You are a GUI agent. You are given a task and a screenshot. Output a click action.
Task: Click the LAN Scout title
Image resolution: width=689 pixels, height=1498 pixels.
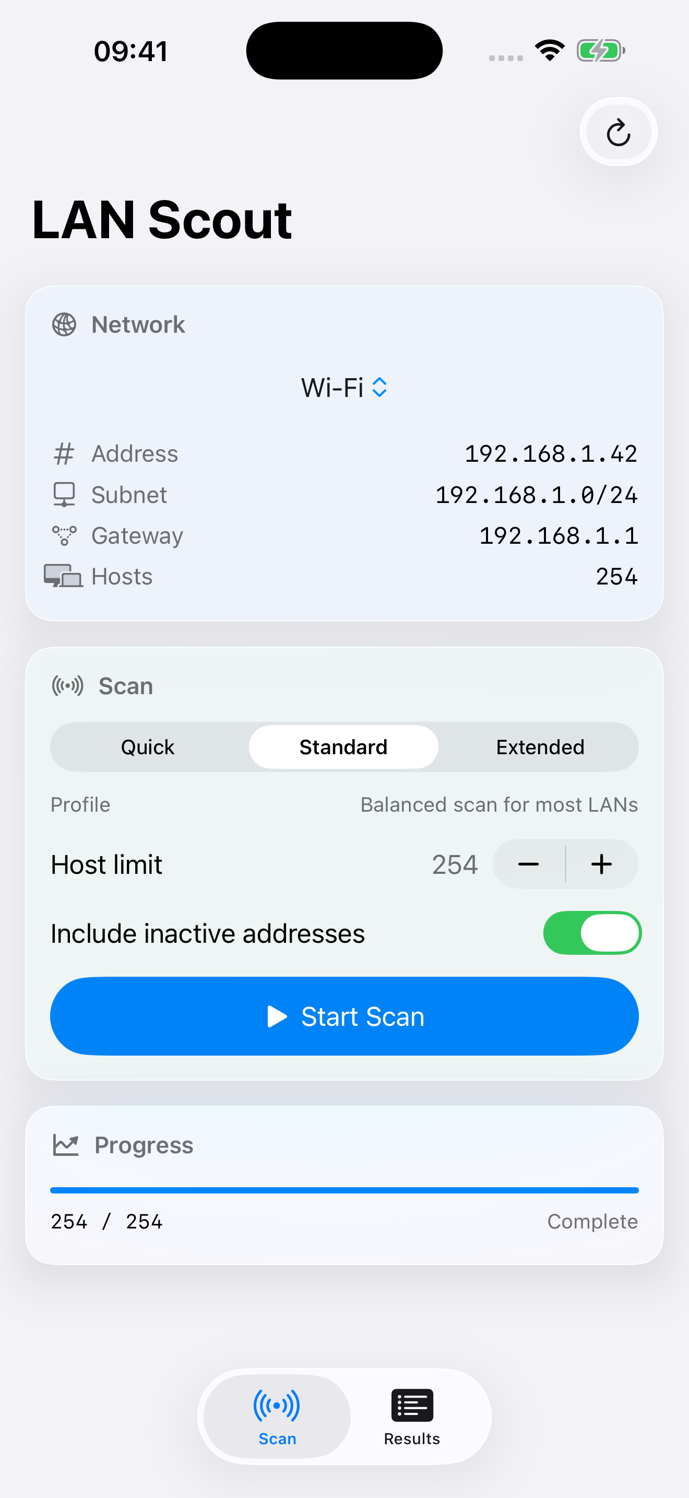(162, 219)
